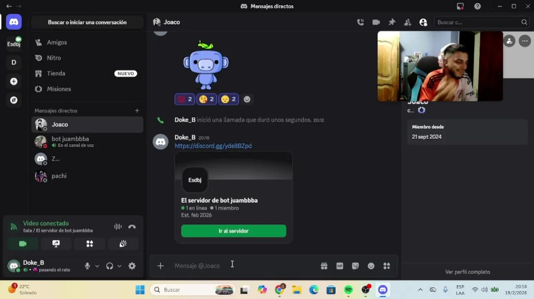The width and height of the screenshot is (534, 299).
Task: Expand microphone input options arrow
Action: click(x=97, y=266)
